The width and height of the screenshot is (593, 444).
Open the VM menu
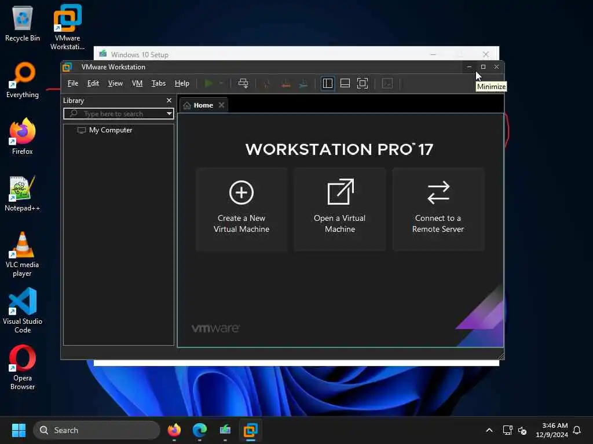(x=137, y=83)
